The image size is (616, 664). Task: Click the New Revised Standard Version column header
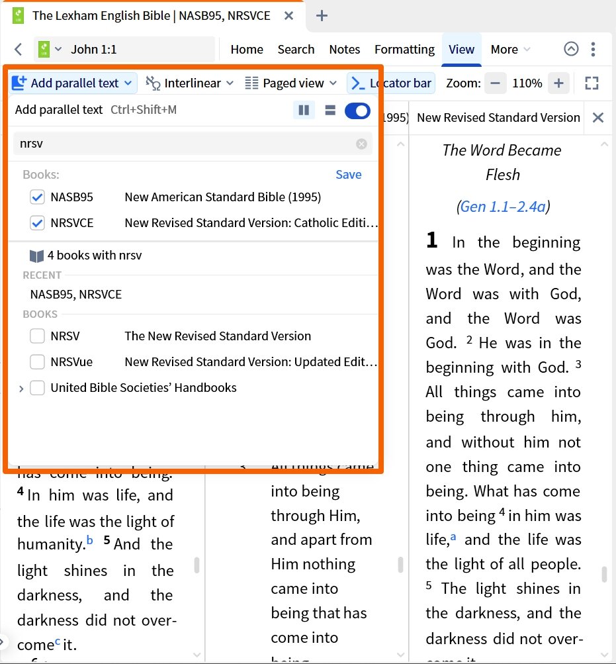[498, 117]
